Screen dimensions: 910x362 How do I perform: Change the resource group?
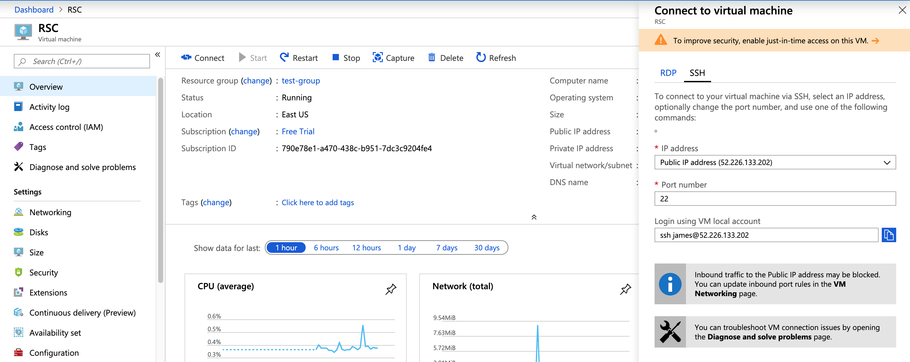pyautogui.click(x=256, y=81)
